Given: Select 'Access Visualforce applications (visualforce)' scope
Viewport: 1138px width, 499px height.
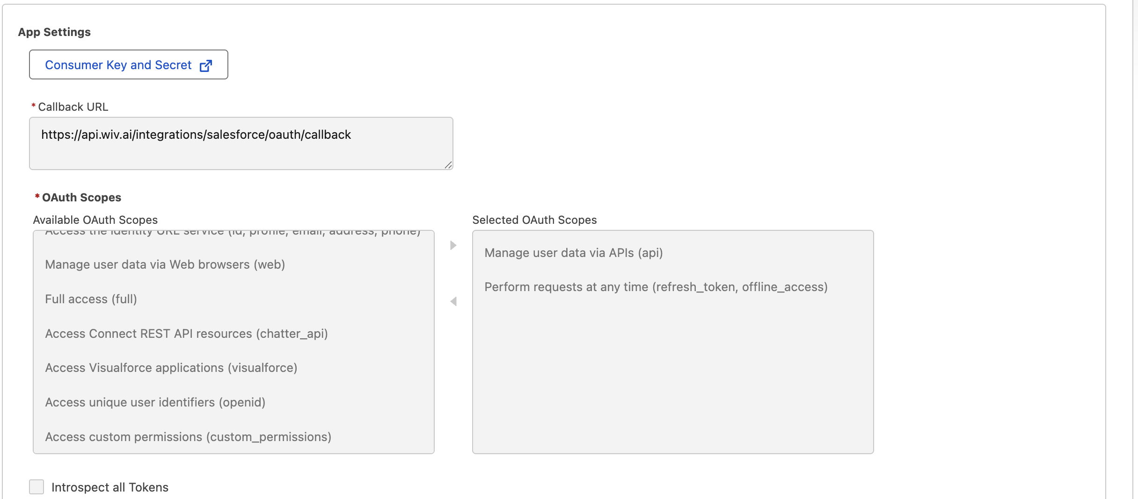Looking at the screenshot, I should pyautogui.click(x=171, y=368).
